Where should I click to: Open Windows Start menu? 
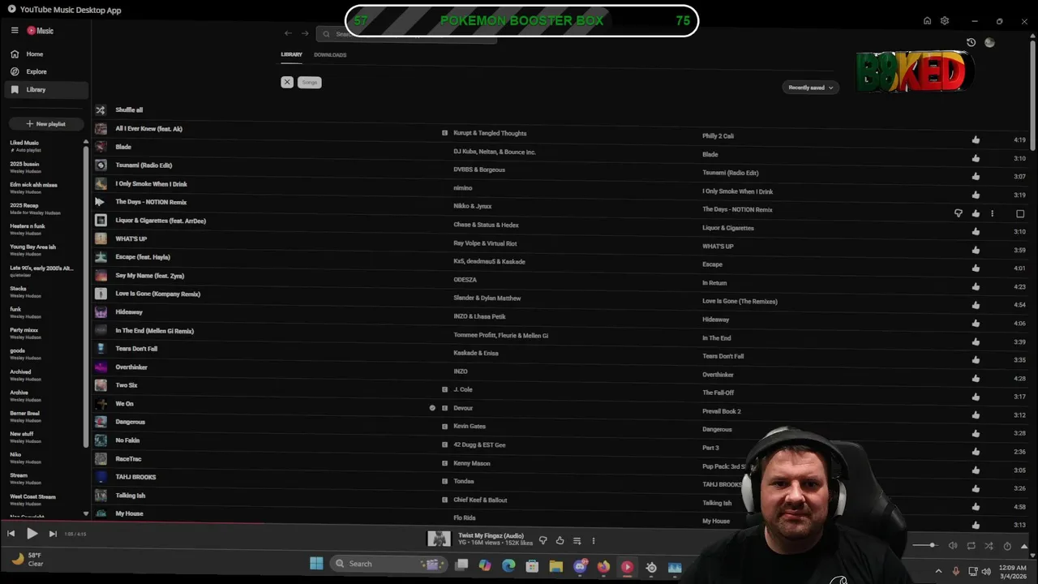pos(316,564)
